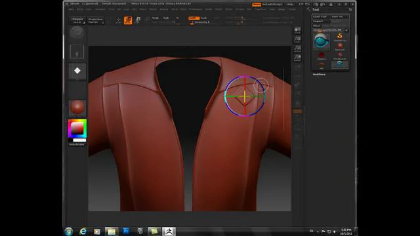
Task: Click the Clone button in Tool palette
Action: click(x=317, y=26)
